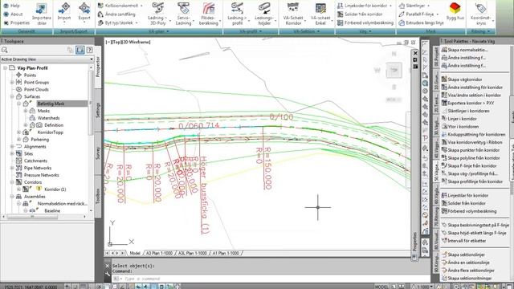Select Ändra en sektionslinje in palette
The height and width of the screenshot is (289, 514).
[466, 263]
